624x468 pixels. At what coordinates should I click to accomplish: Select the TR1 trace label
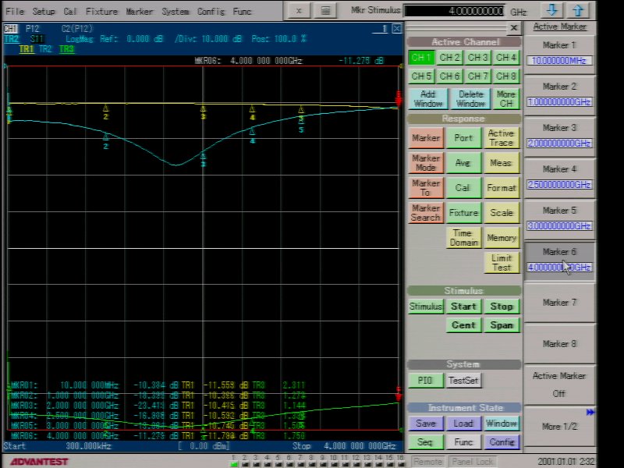(x=26, y=48)
